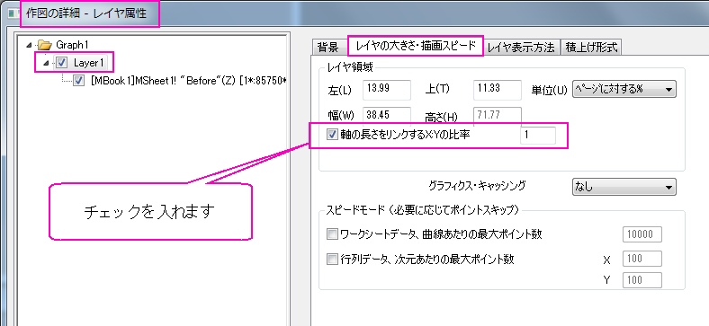Select the レイヤの大きさ・描画スピード tab
The height and width of the screenshot is (326, 709).
click(x=415, y=46)
